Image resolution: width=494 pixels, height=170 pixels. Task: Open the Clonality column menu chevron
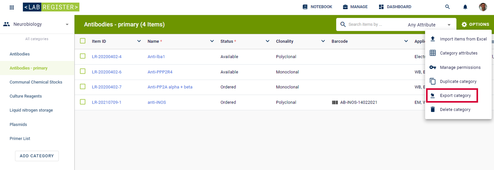(x=323, y=41)
